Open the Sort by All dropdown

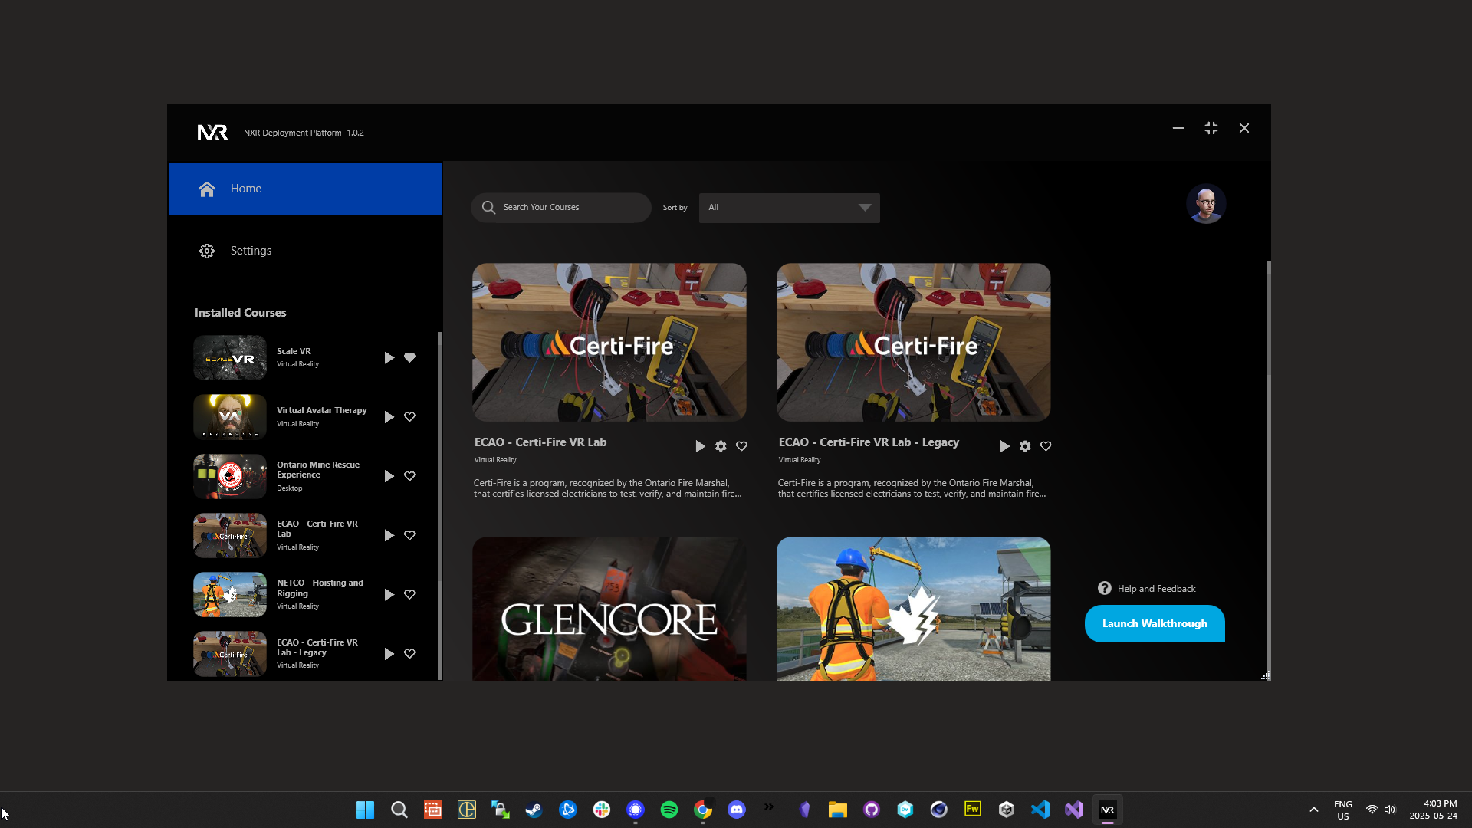tap(789, 208)
